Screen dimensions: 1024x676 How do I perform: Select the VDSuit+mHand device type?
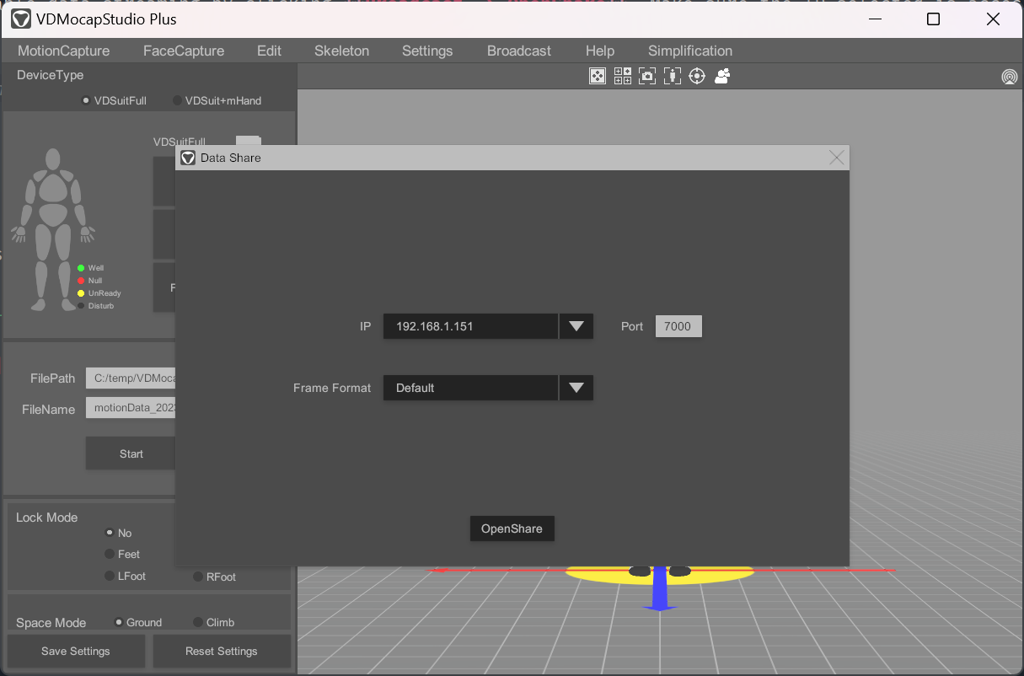(217, 100)
